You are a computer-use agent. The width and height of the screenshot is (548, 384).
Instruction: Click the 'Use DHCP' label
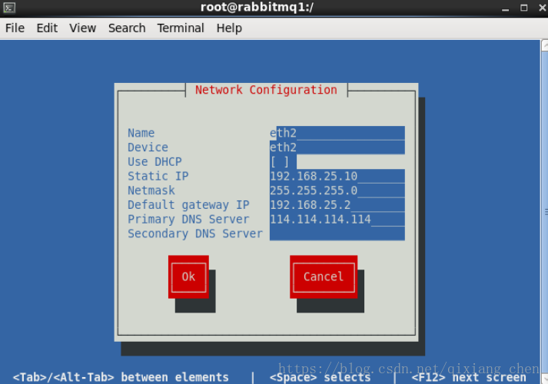point(154,161)
